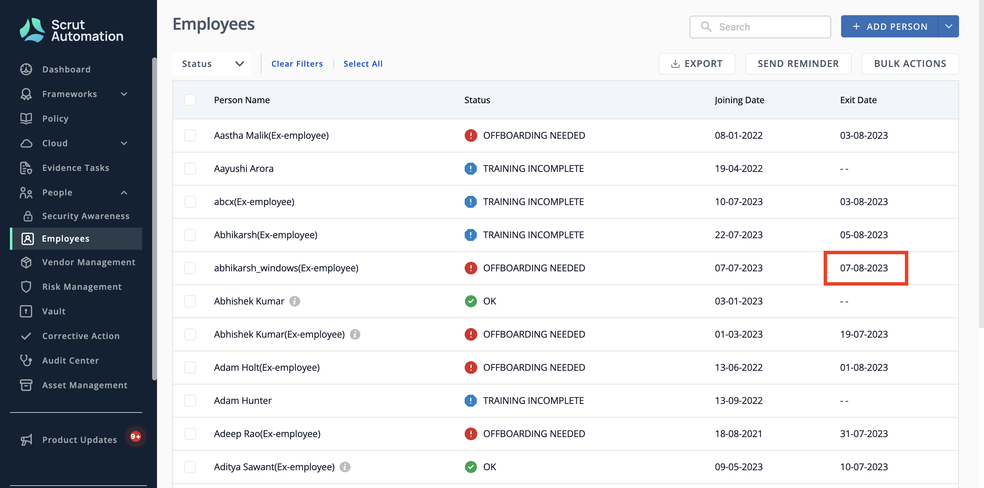Click the Audit Center stethoscope icon
The image size is (984, 488).
[26, 361]
